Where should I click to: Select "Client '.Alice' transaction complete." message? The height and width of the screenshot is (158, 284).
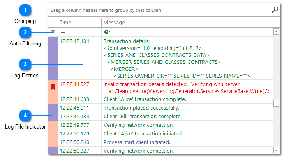145,99
